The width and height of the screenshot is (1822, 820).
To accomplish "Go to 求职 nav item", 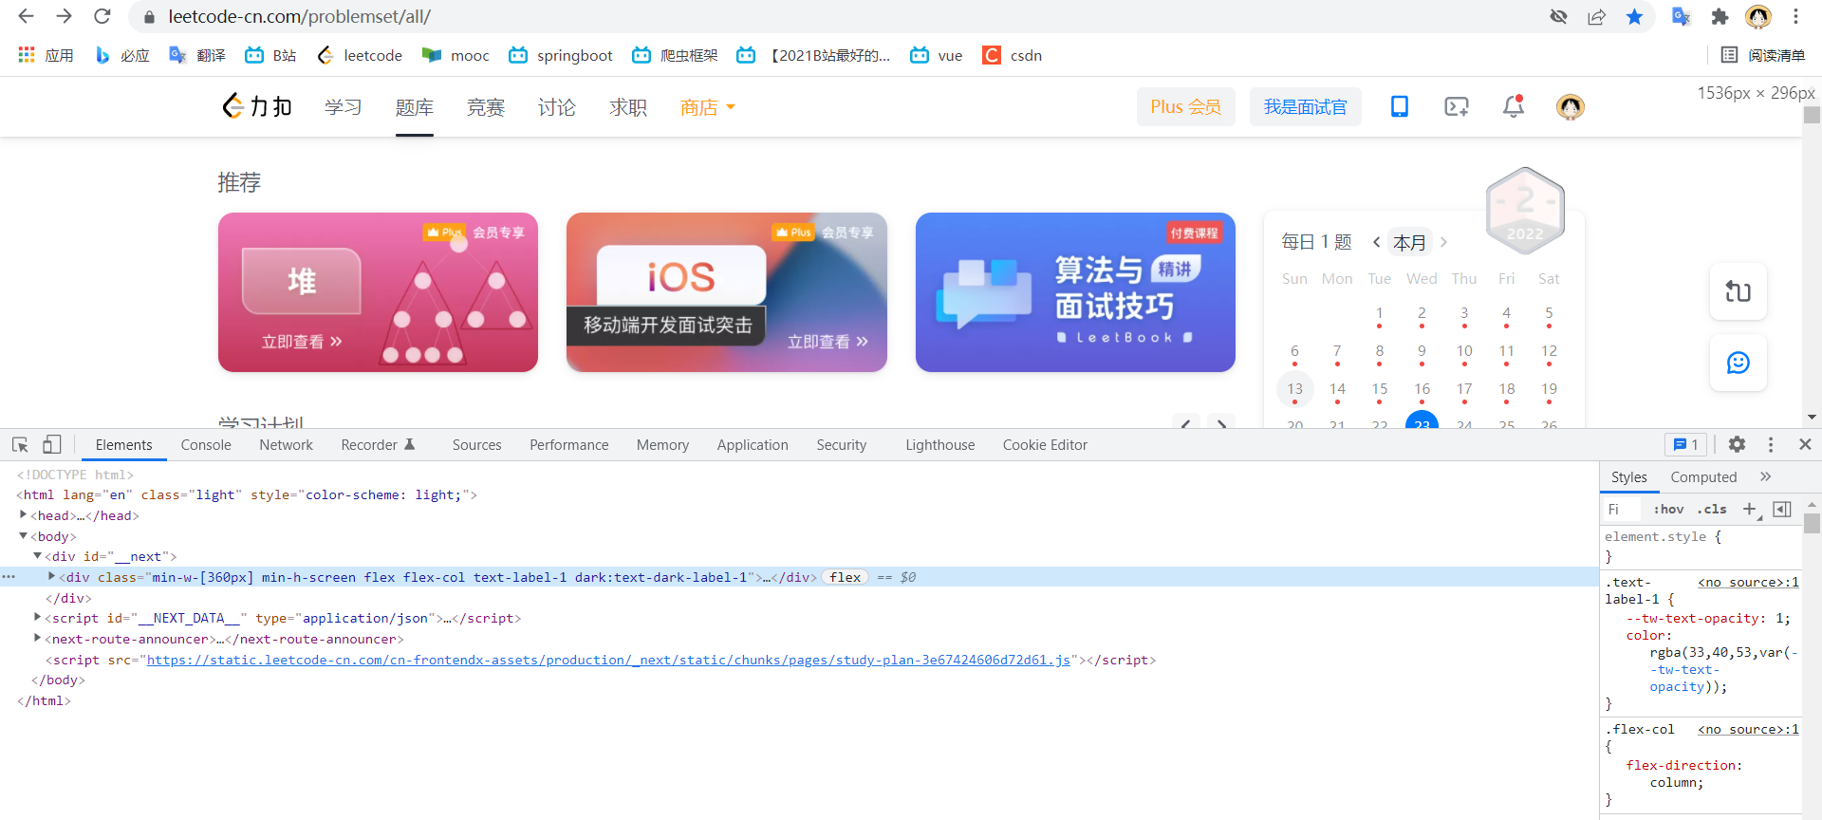I will point(627,107).
